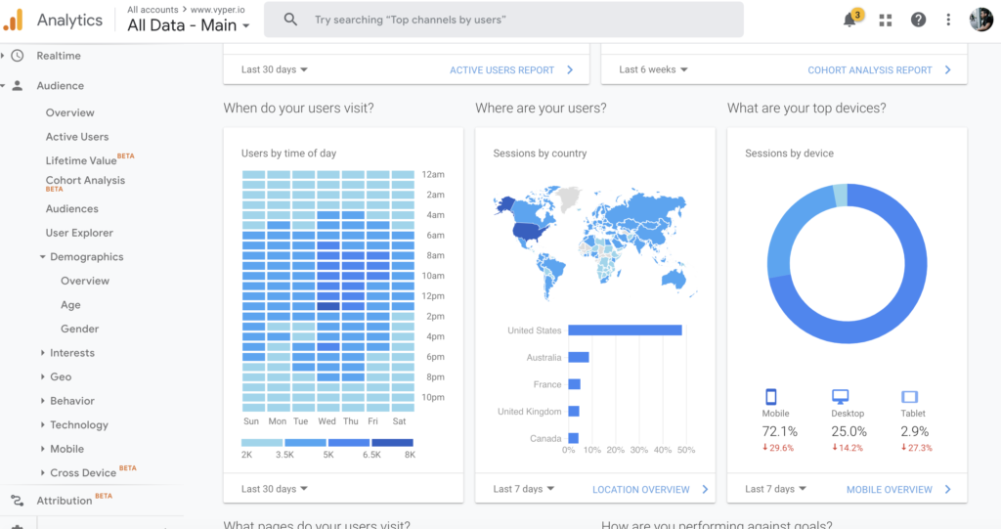
Task: Collapse the Demographics tree item
Action: click(x=43, y=257)
